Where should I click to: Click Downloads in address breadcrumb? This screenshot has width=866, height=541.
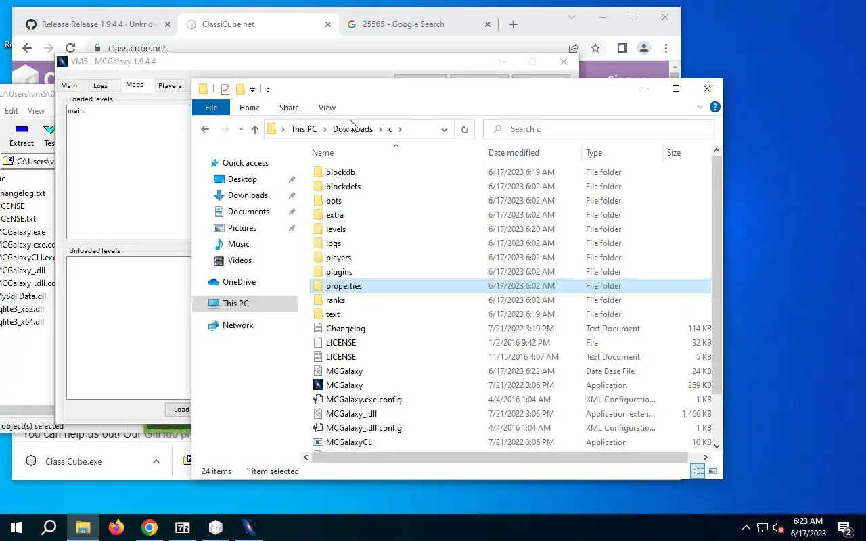click(352, 129)
